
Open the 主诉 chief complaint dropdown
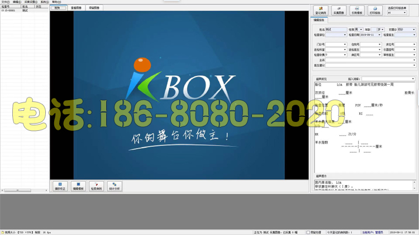point(414,60)
